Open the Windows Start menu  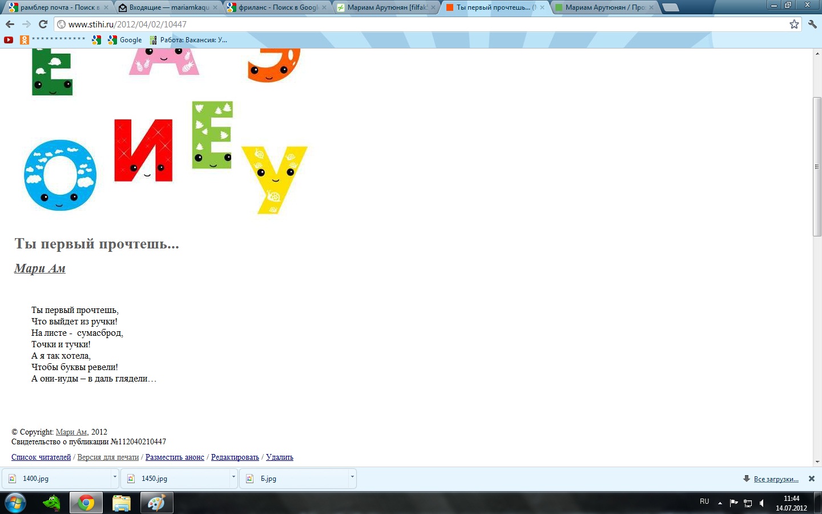click(x=15, y=503)
